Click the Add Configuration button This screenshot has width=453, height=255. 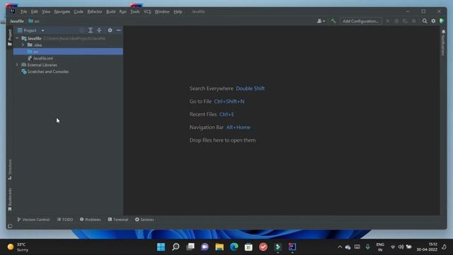360,21
